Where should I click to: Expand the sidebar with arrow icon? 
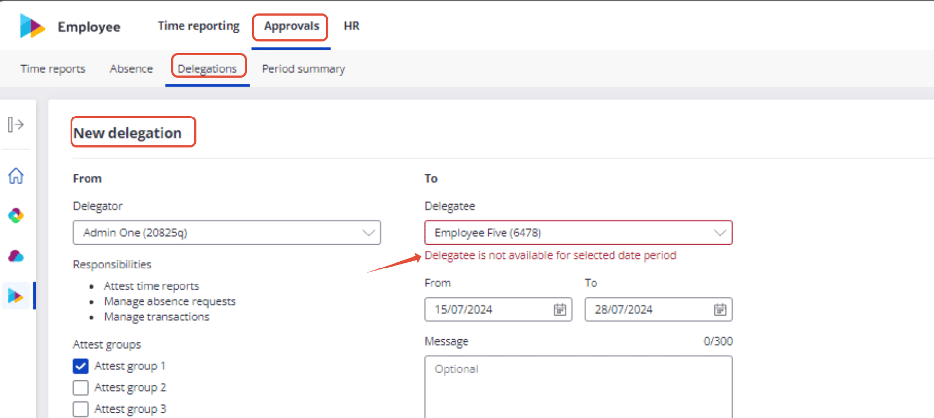click(16, 125)
